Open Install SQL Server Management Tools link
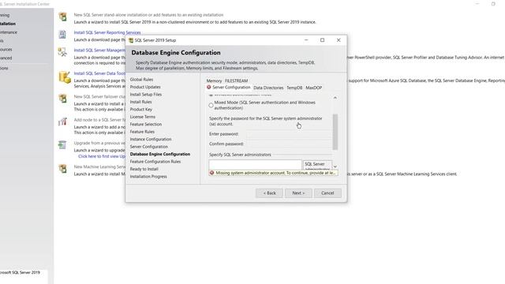 [99, 50]
